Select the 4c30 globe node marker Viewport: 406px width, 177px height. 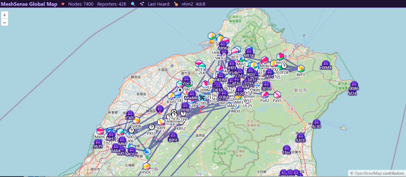coord(316,123)
